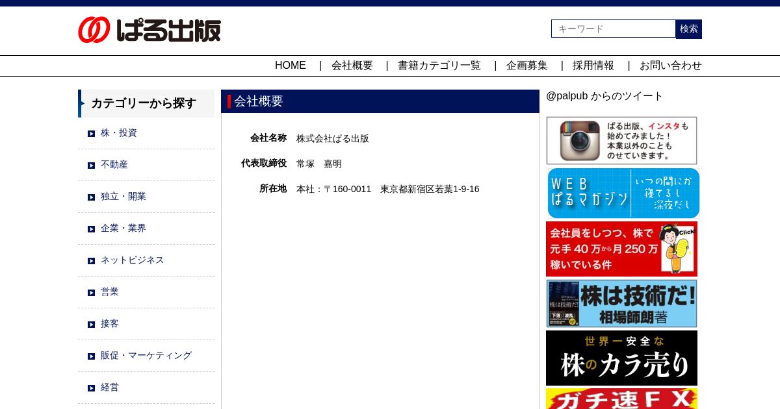Open the WEB ぱるマガジン banner

[x=623, y=193]
